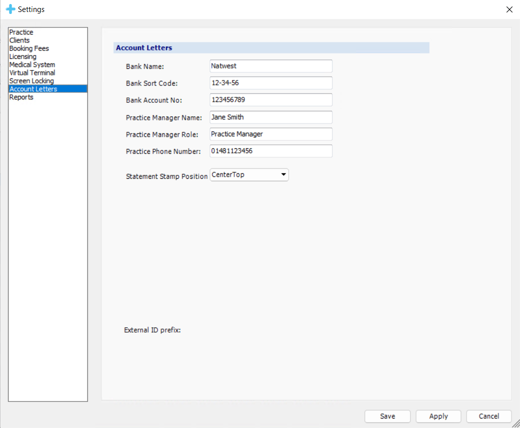Switch to Screen Locking settings

(31, 81)
